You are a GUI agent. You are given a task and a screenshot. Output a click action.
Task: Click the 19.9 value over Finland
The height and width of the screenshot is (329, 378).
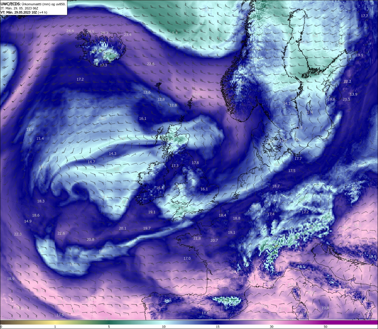pyautogui.click(x=359, y=55)
